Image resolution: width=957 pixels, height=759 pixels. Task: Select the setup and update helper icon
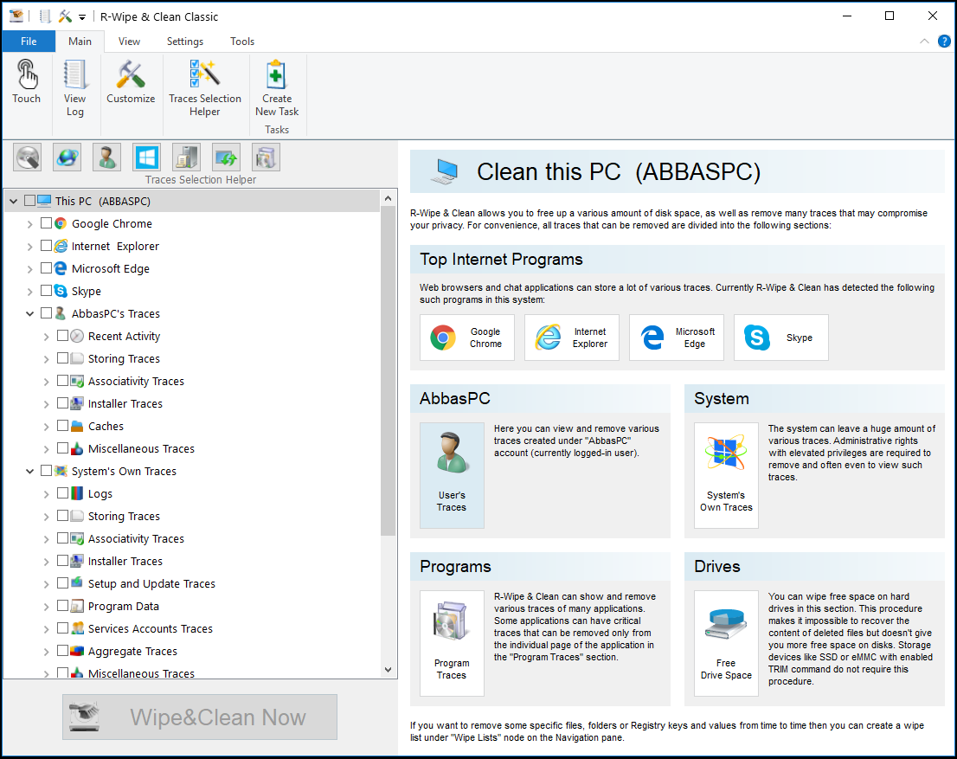(226, 158)
